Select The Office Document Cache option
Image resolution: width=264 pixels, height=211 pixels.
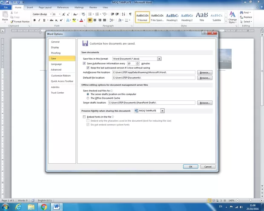pos(88,98)
